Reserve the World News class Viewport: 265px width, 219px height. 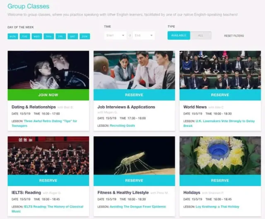[220, 95]
